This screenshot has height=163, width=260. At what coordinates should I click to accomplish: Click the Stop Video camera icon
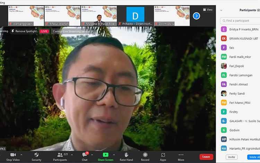[13, 155]
